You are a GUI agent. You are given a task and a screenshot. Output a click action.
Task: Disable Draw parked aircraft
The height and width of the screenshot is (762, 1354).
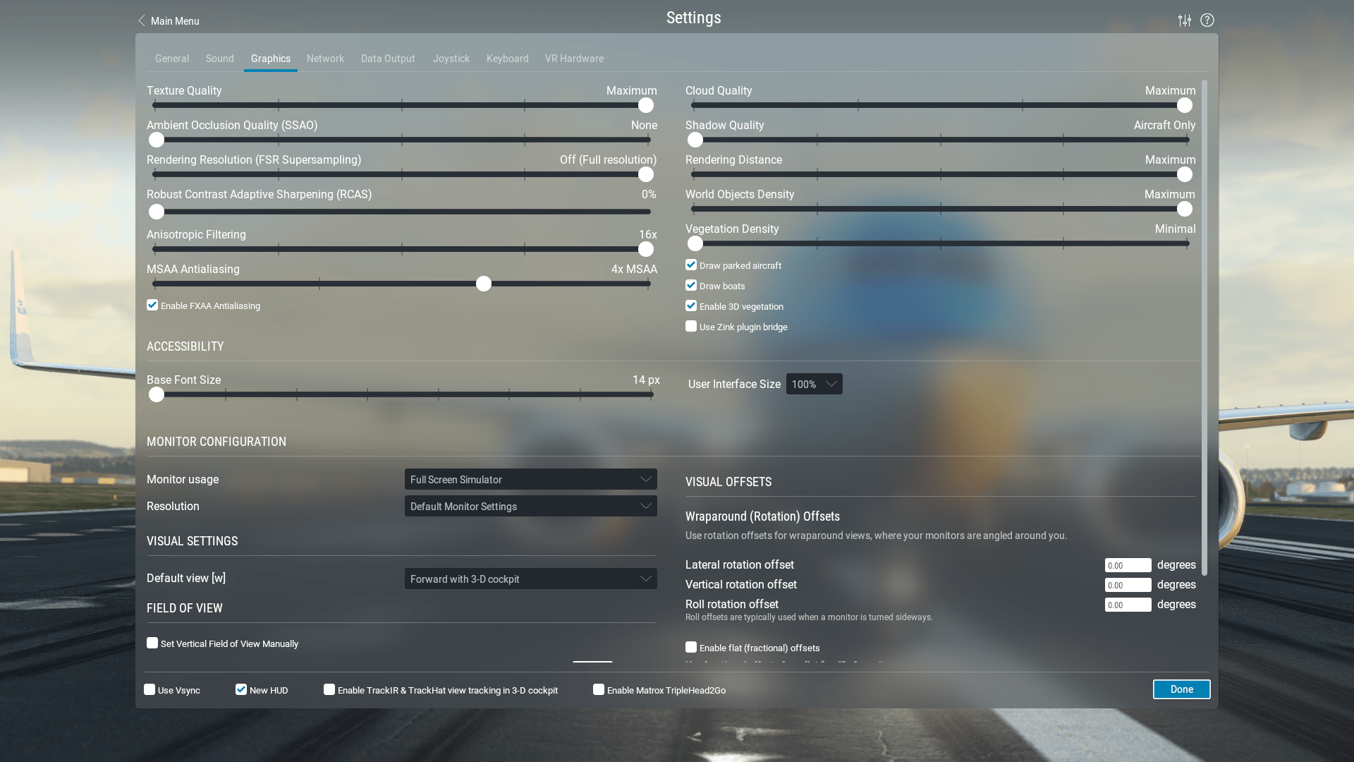point(690,265)
